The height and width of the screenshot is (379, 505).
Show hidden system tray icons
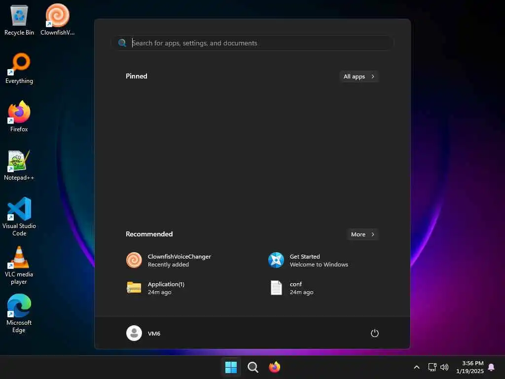point(416,367)
